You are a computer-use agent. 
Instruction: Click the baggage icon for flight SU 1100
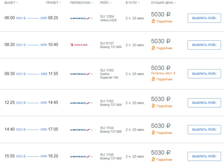tap(153, 79)
